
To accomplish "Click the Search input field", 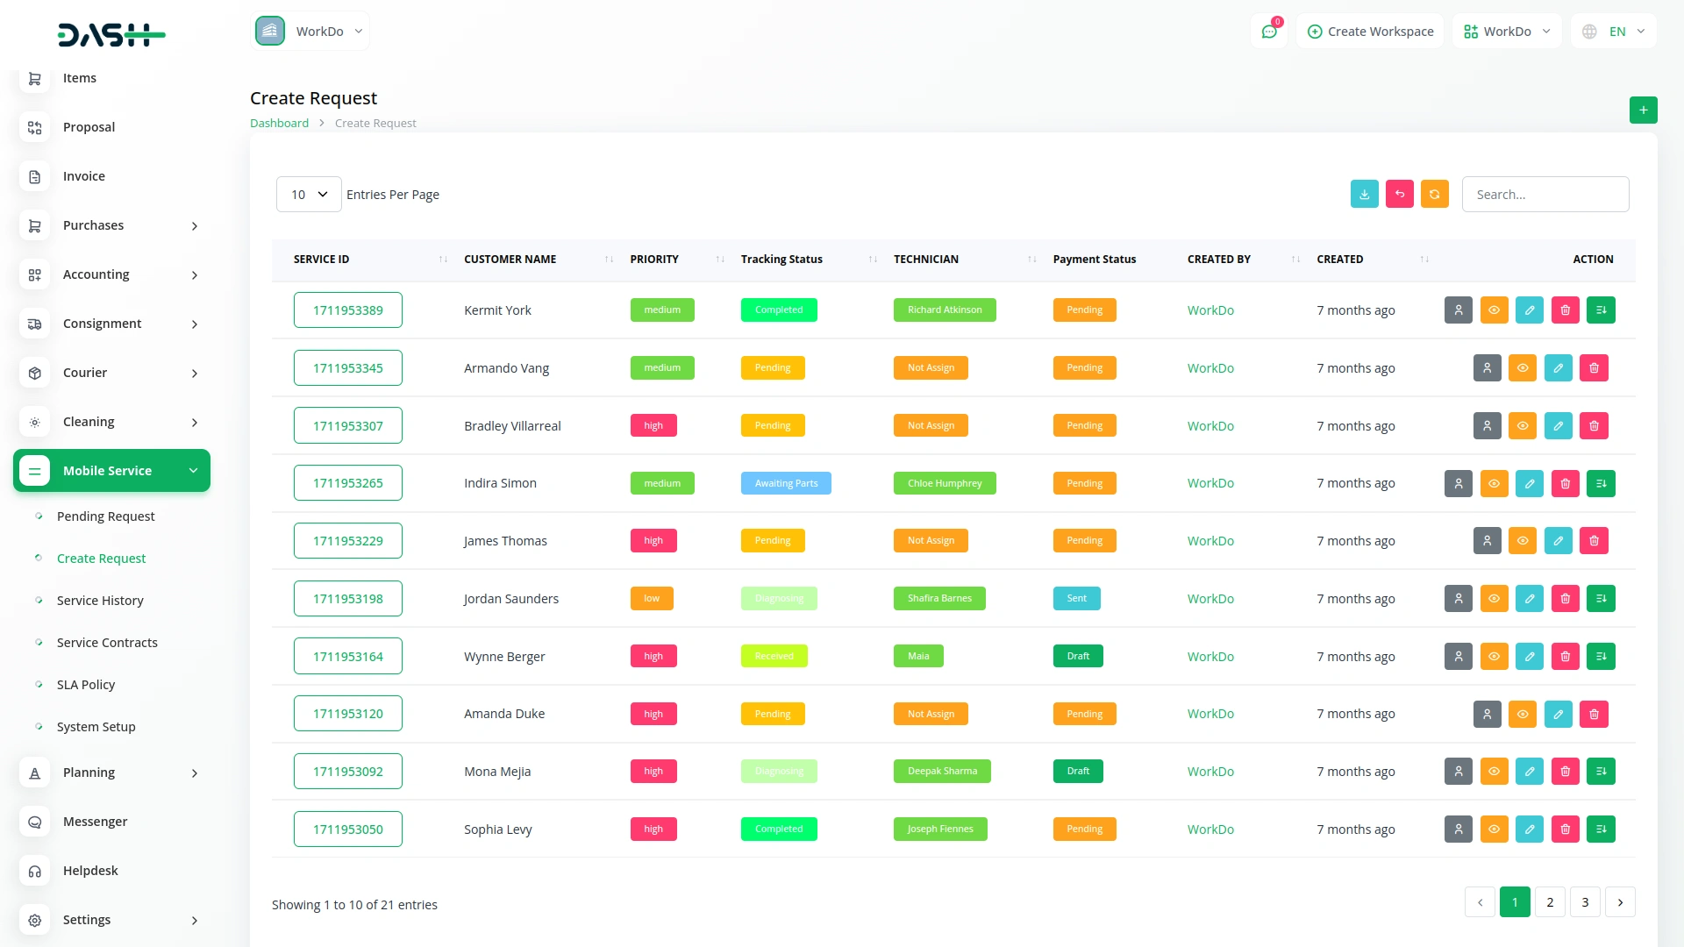I will point(1545,195).
